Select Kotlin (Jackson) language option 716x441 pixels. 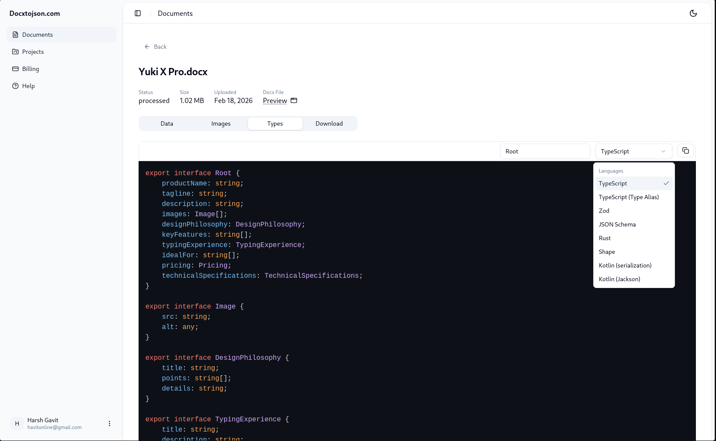(x=619, y=279)
